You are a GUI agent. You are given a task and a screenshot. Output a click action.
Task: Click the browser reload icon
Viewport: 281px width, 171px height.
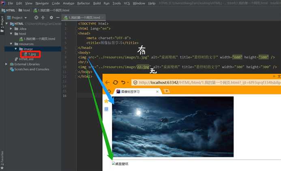116,82
